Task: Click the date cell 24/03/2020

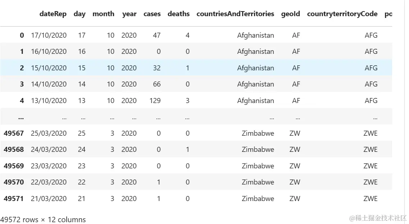Action: pyautogui.click(x=49, y=149)
